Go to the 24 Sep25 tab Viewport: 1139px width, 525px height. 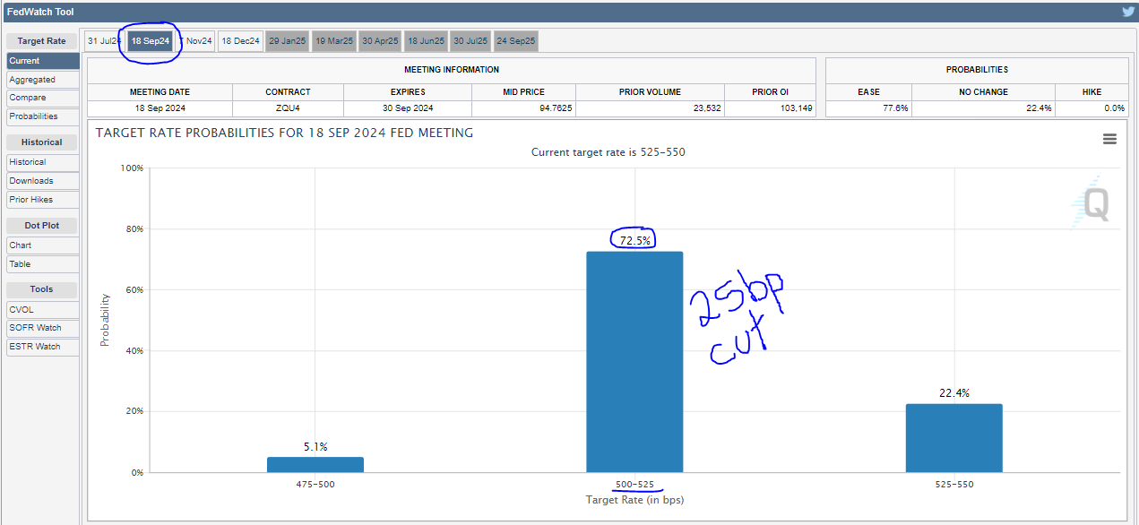515,41
